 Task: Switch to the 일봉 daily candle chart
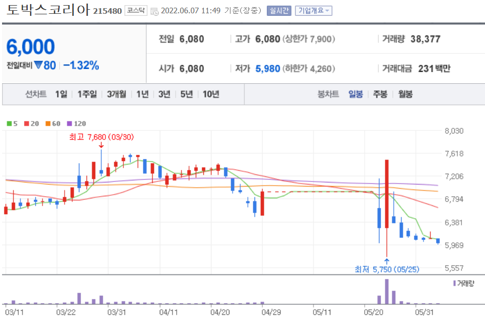pos(356,94)
